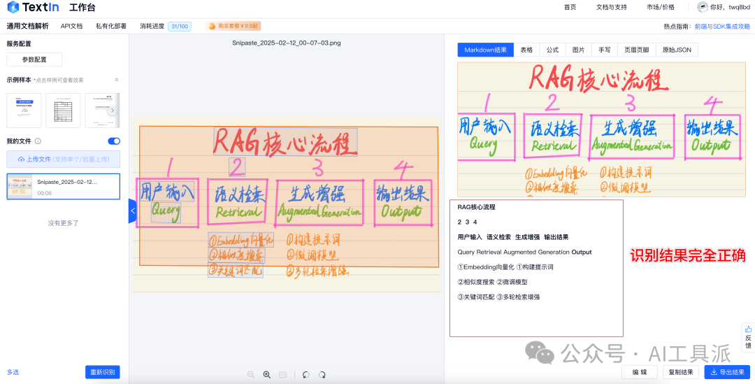Rotate the image clockwise
The width and height of the screenshot is (755, 384).
[x=322, y=374]
